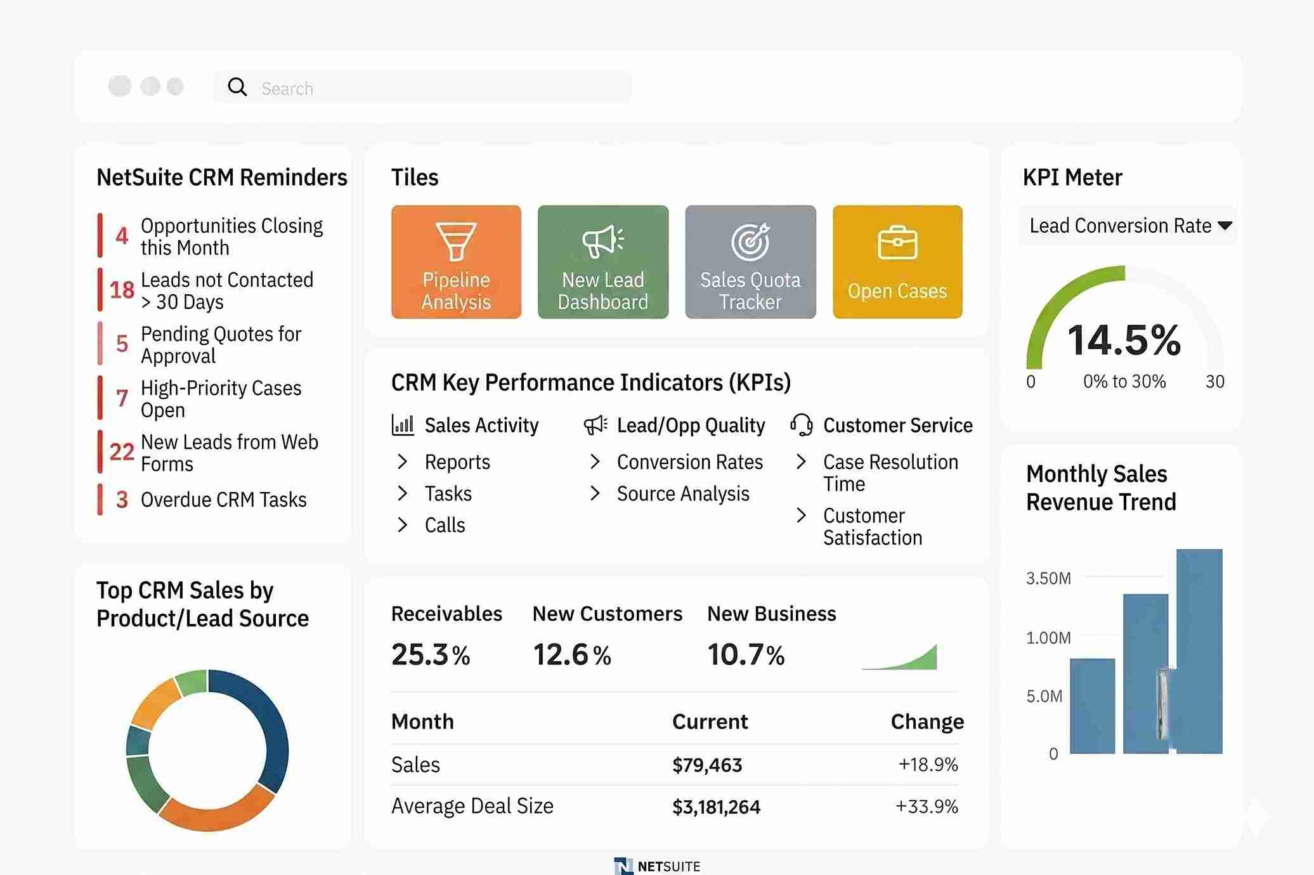The image size is (1314, 875).
Task: Click the bar chart icon beside Sales Activity
Action: point(403,425)
